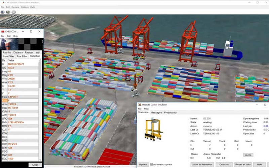Select the Distance tab
The height and width of the screenshot is (168, 269).
tap(18, 52)
